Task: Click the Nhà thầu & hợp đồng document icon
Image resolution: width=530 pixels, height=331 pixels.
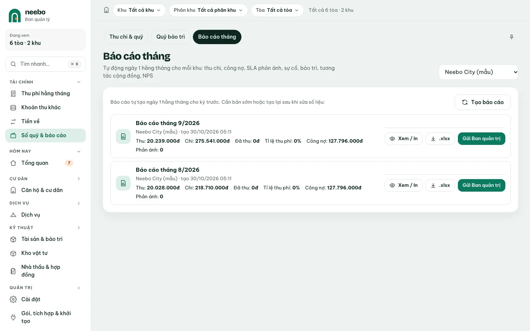Action: coord(13,271)
